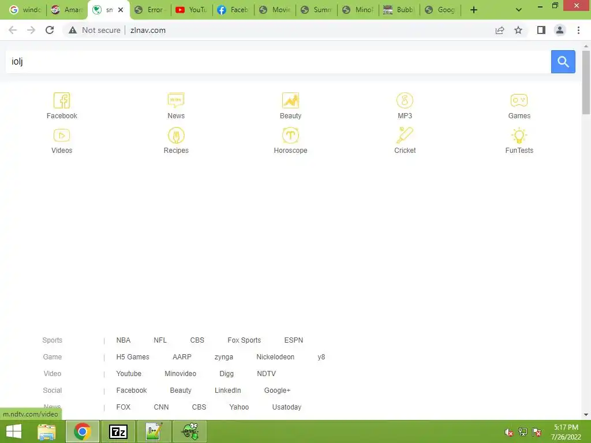
Task: Switch to the Amar tab
Action: [67, 10]
